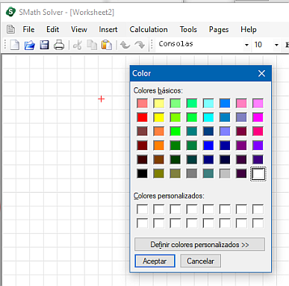Image resolution: width=289 pixels, height=286 pixels.
Task: Choose the brown swatch
Action: click(159, 160)
